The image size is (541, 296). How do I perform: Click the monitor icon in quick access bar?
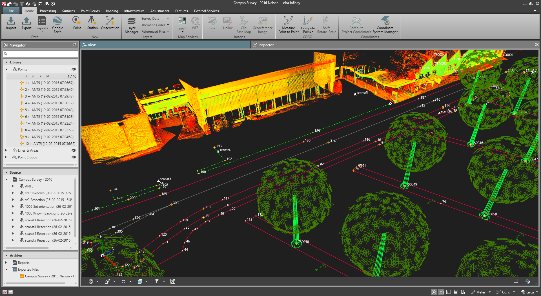[53, 4]
